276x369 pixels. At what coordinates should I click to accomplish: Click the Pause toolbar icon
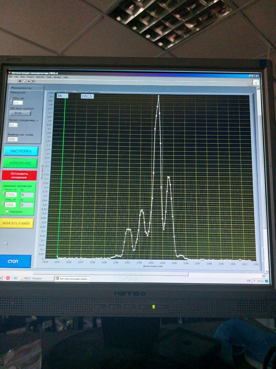[x=33, y=82]
